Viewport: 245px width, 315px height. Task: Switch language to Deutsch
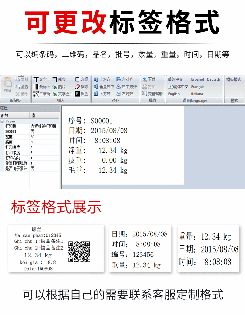click(x=213, y=79)
